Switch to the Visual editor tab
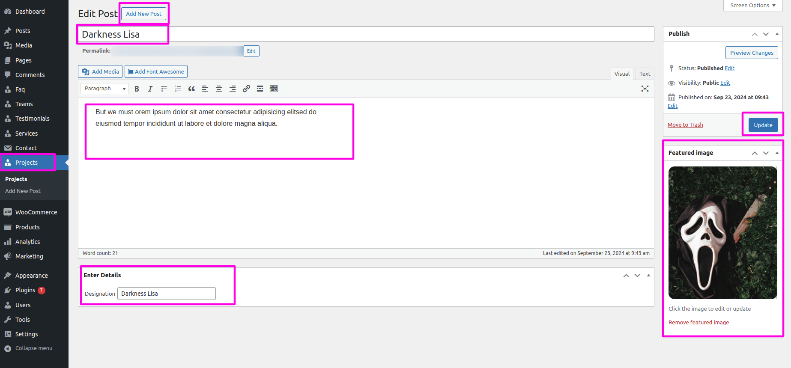 [622, 74]
